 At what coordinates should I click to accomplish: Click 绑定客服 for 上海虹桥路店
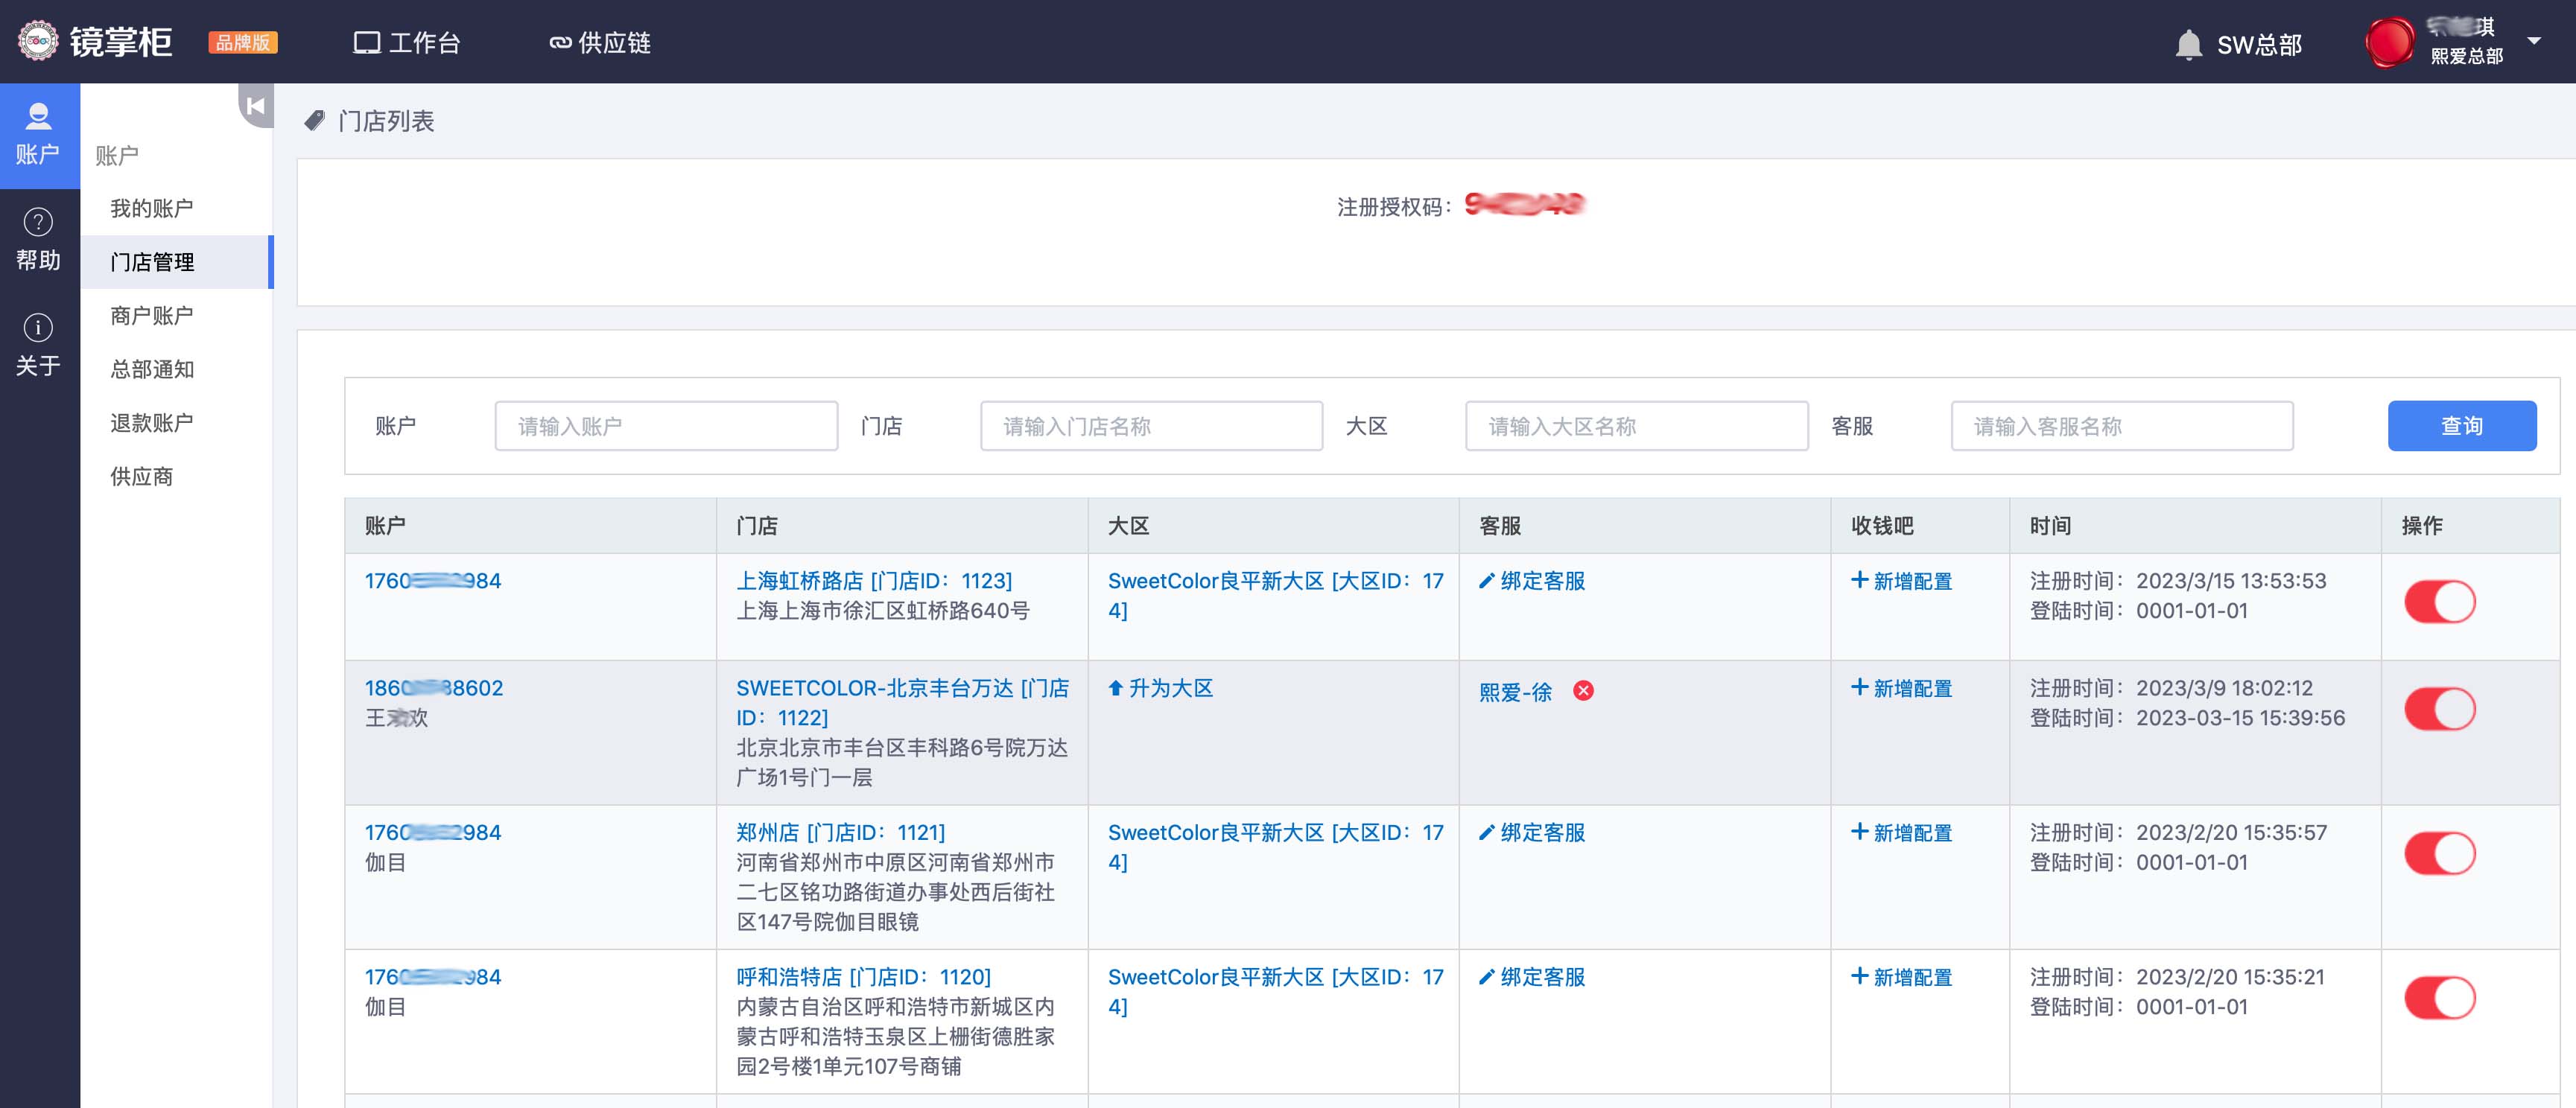pyautogui.click(x=1532, y=581)
